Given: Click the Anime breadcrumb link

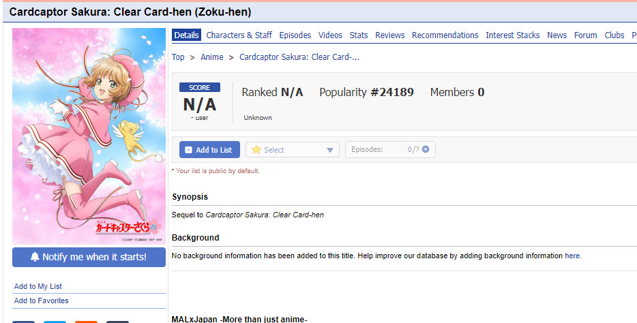Looking at the screenshot, I should pyautogui.click(x=212, y=57).
